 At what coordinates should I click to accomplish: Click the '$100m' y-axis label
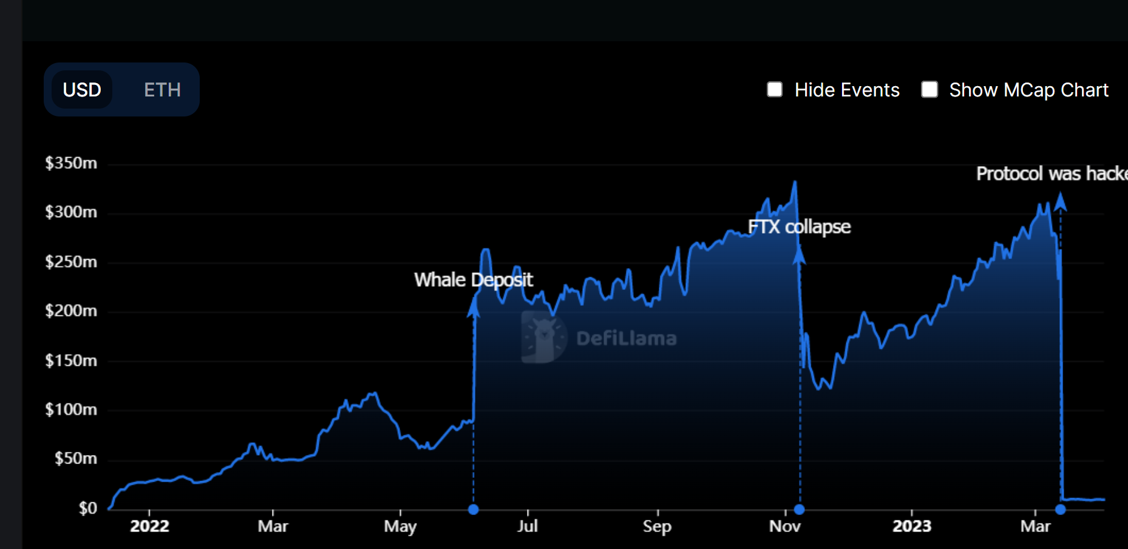click(x=71, y=410)
